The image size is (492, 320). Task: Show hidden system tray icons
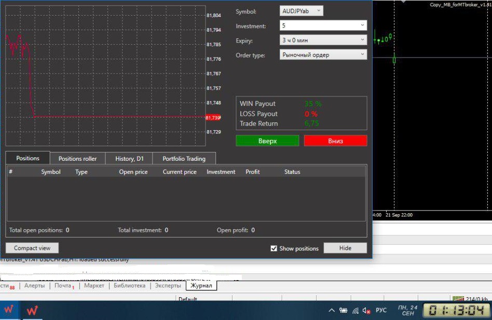point(332,310)
